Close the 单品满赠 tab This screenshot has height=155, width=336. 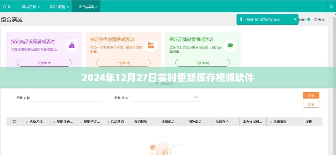[68, 7]
